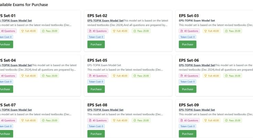Click the EPS Set-05 card title
The image size is (253, 138).
click(x=97, y=60)
